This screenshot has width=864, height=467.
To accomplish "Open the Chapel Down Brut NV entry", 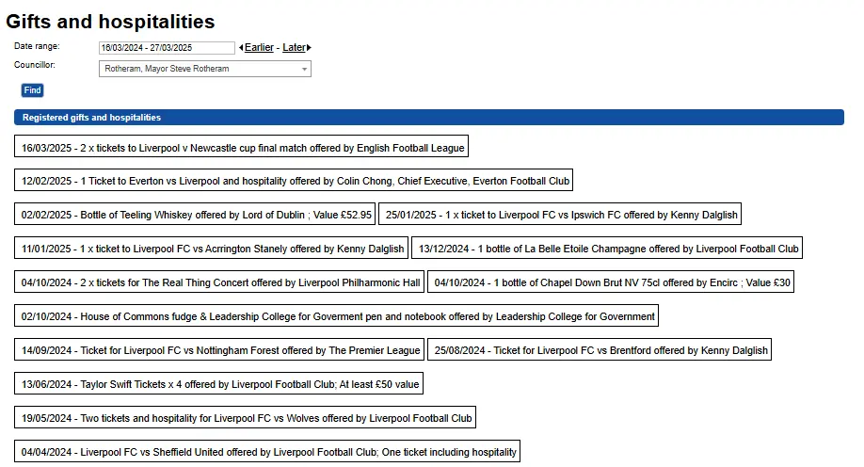I will point(612,282).
